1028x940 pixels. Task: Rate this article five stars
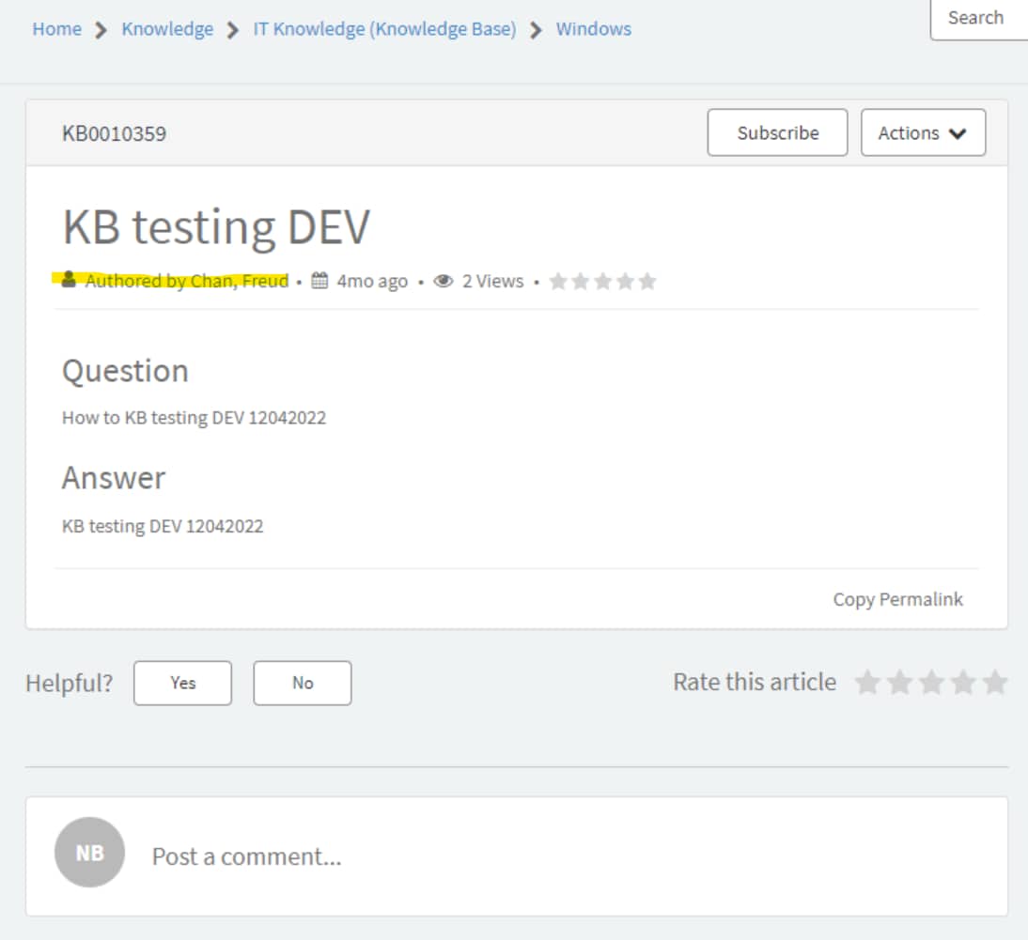(x=994, y=682)
